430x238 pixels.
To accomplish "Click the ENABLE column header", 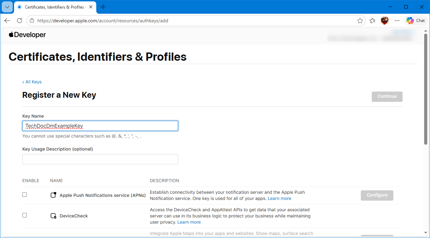I will pyautogui.click(x=31, y=180).
